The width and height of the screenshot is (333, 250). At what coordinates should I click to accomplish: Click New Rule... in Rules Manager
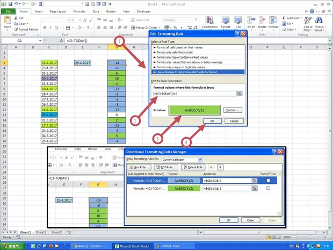(139, 167)
